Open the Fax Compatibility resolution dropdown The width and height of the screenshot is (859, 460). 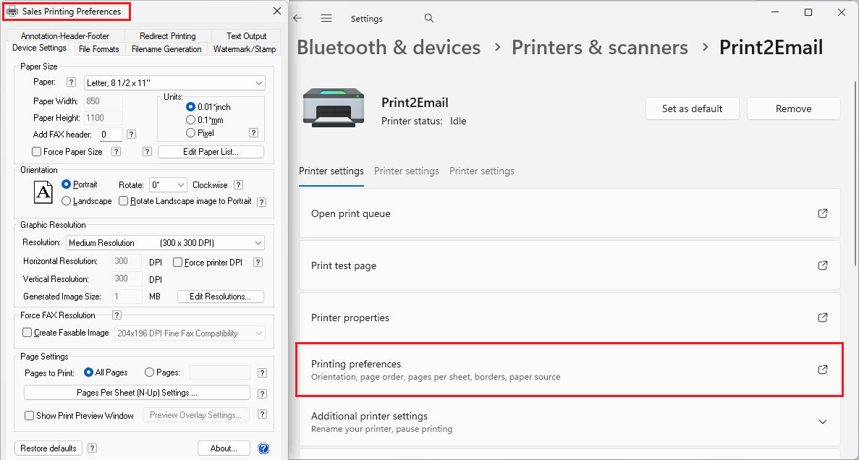click(x=190, y=333)
